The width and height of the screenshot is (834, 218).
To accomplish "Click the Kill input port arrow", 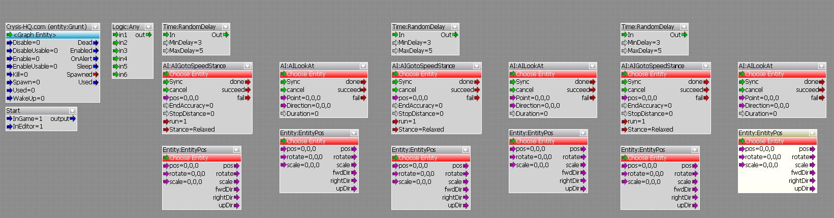I will (9, 75).
